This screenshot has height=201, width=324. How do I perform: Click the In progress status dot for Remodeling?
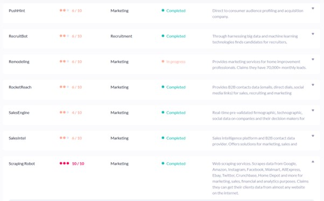pos(163,61)
